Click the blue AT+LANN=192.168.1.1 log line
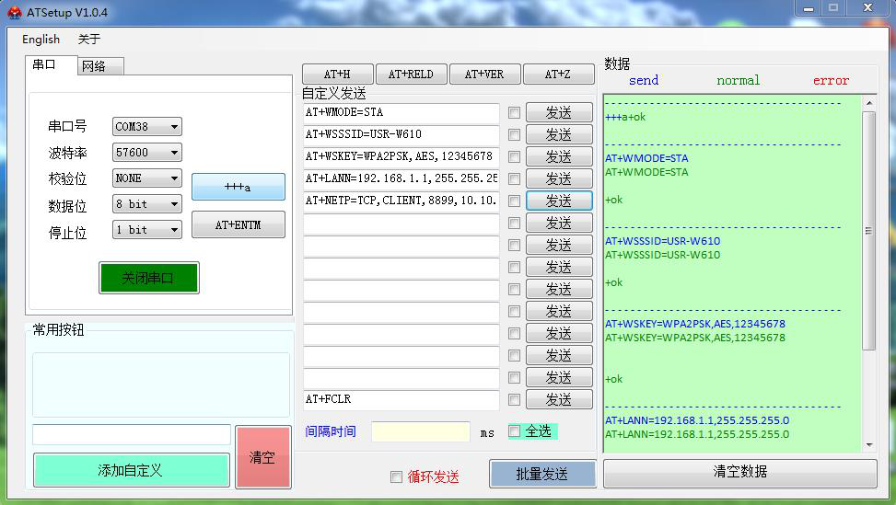This screenshot has width=896, height=505. 696,420
